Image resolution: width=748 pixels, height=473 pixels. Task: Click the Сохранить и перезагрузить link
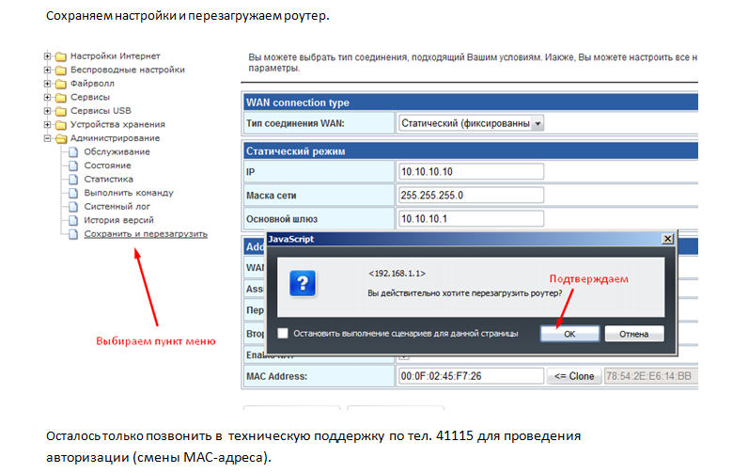(x=146, y=233)
